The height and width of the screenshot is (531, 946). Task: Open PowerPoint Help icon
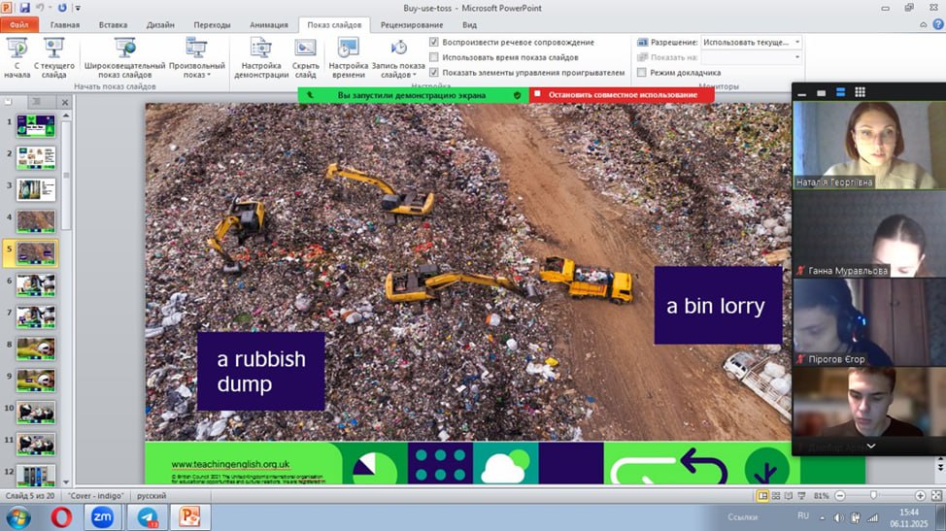[x=938, y=24]
